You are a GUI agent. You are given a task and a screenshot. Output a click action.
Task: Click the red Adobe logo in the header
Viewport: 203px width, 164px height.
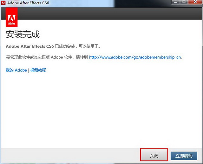12,17
